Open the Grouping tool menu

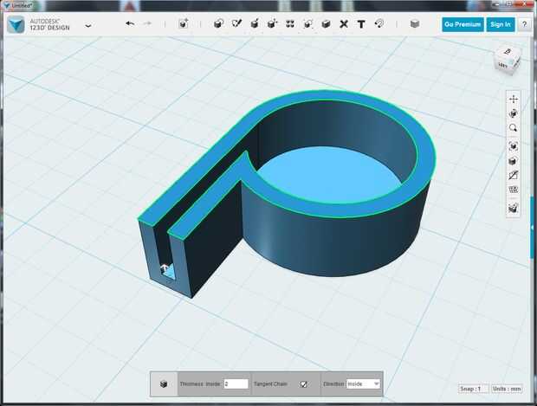click(307, 24)
